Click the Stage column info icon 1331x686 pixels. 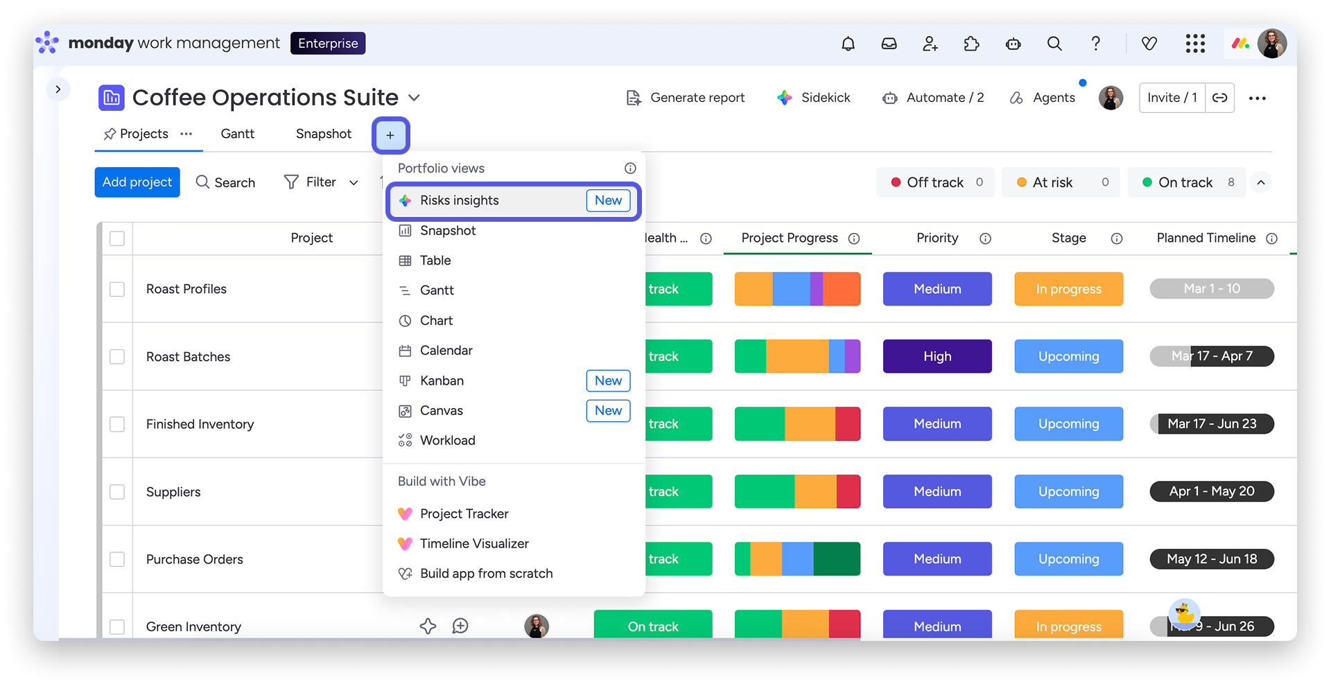[x=1117, y=238]
